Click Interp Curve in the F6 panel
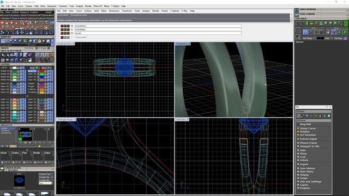This screenshot has width=349, height=196. click(x=308, y=128)
